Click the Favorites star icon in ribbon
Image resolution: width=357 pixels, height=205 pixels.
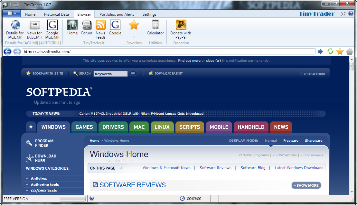[134, 25]
